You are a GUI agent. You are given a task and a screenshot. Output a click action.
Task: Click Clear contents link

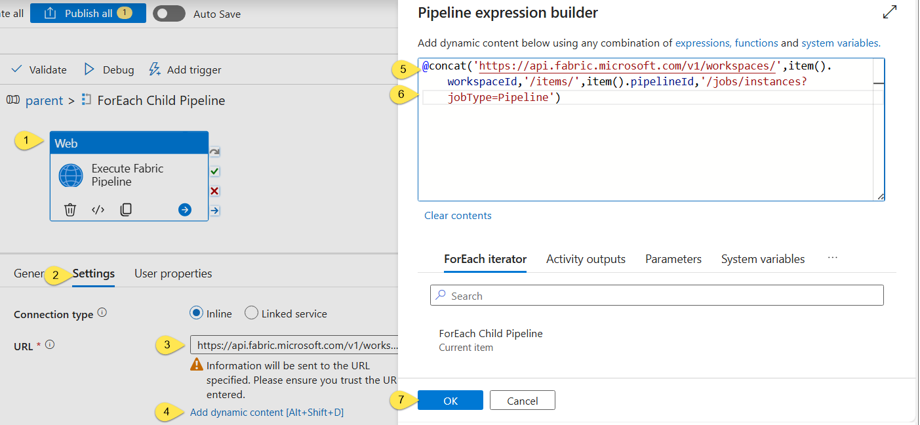click(x=458, y=216)
